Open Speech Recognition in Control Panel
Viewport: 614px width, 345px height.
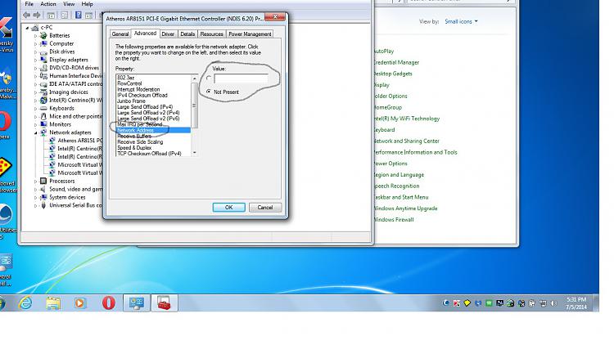(x=396, y=186)
